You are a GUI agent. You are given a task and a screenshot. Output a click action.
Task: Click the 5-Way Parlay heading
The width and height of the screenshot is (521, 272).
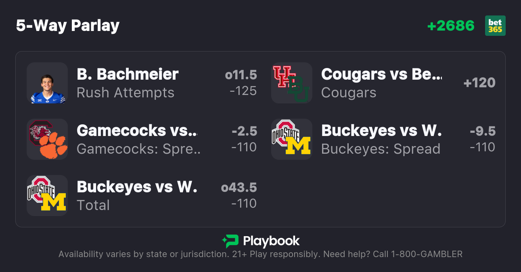pyautogui.click(x=68, y=26)
